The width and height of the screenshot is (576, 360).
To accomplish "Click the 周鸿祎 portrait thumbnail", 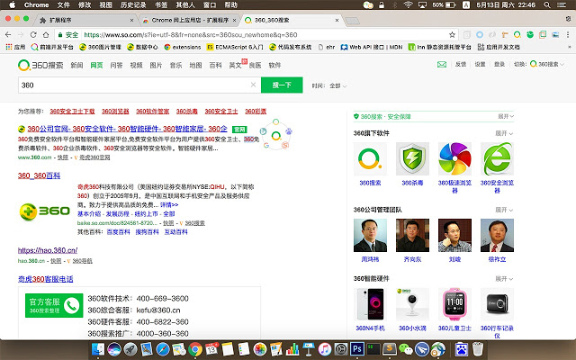I will pos(371,237).
